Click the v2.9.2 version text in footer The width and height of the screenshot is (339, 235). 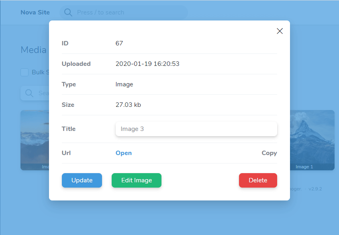point(315,189)
